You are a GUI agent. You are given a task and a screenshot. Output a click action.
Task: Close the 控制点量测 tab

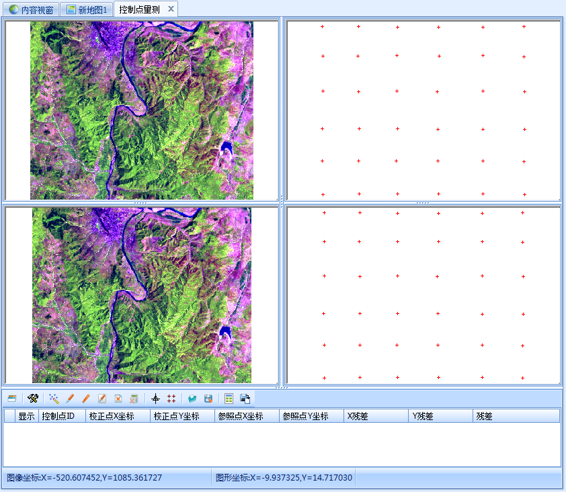click(x=171, y=9)
